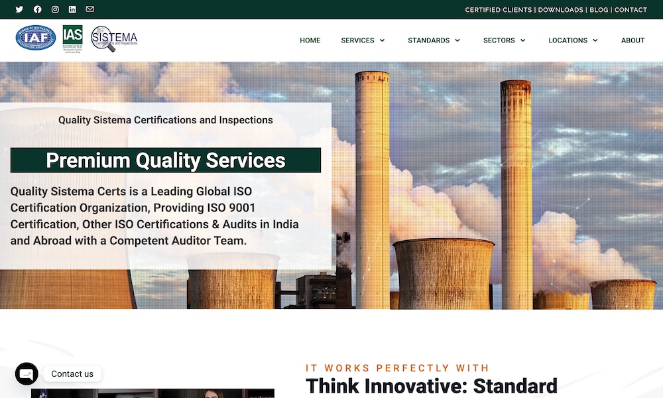Open the Sectors dropdown arrow
This screenshot has width=663, height=398.
coord(522,40)
